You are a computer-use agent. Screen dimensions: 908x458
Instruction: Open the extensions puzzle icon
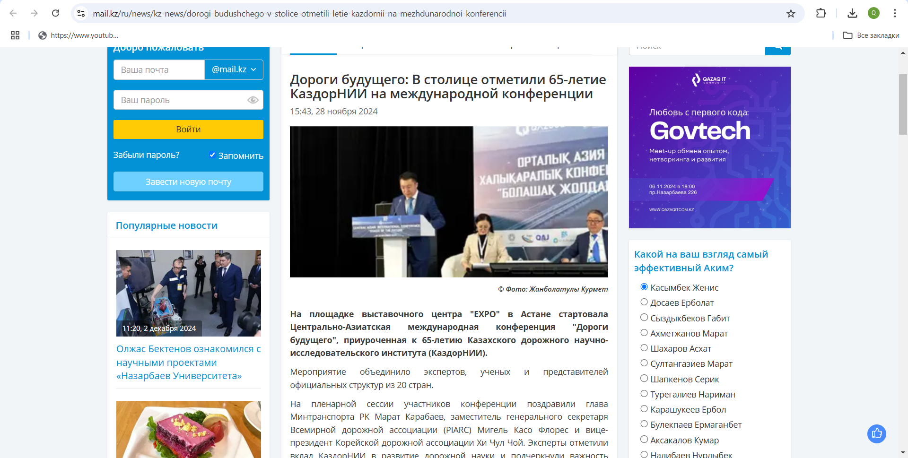pos(821,13)
